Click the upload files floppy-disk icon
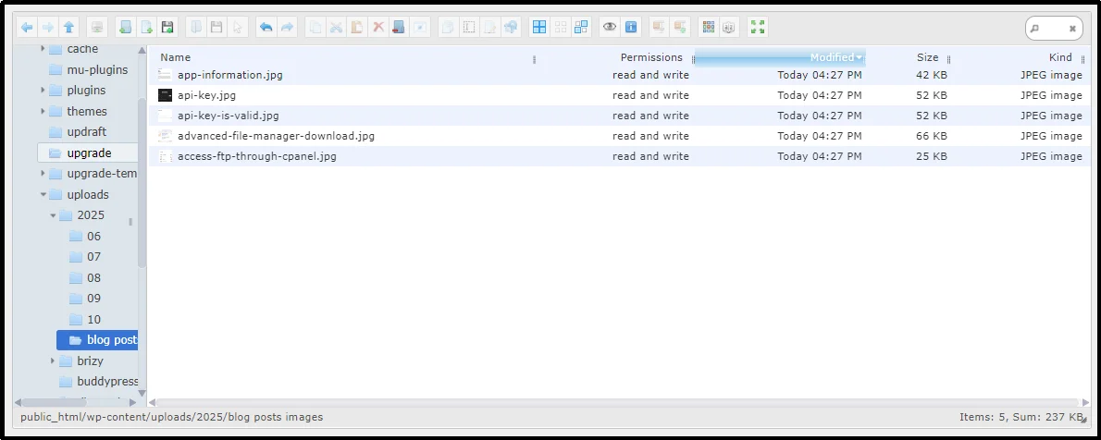This screenshot has height=440, width=1101. coord(167,28)
